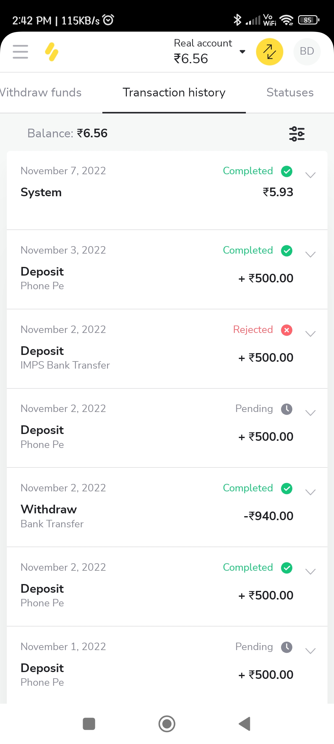Tap the yellow app logo
Image resolution: width=334 pixels, height=744 pixels.
(x=52, y=52)
